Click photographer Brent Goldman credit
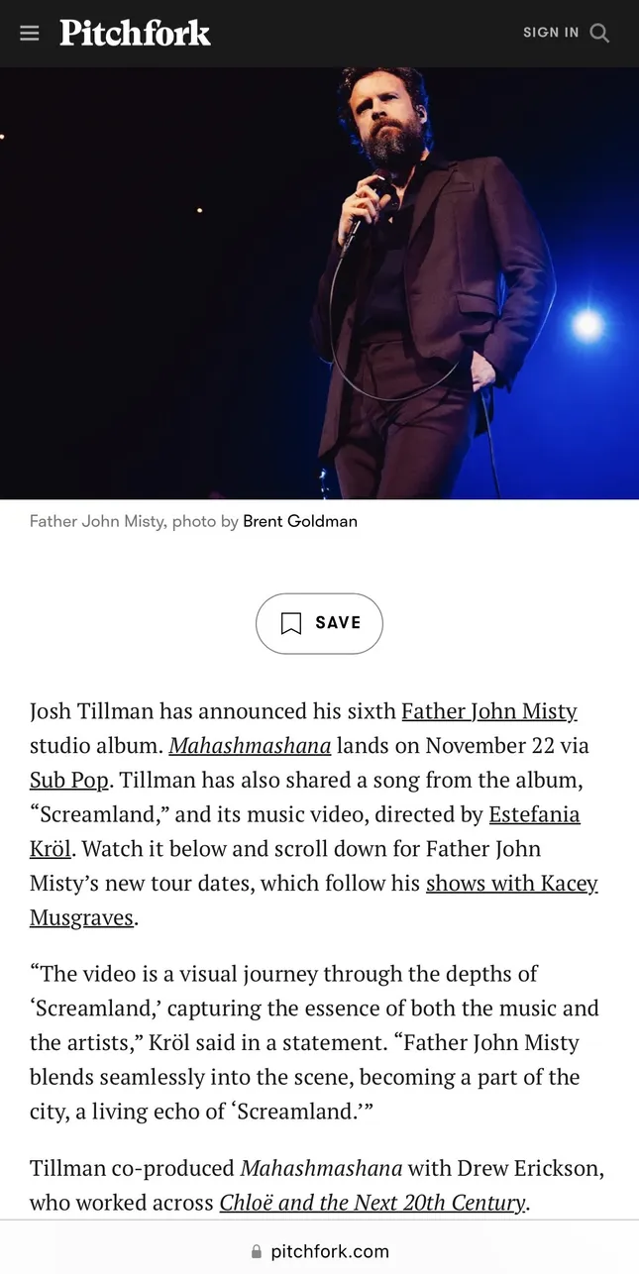The width and height of the screenshot is (639, 1274). pyautogui.click(x=300, y=521)
